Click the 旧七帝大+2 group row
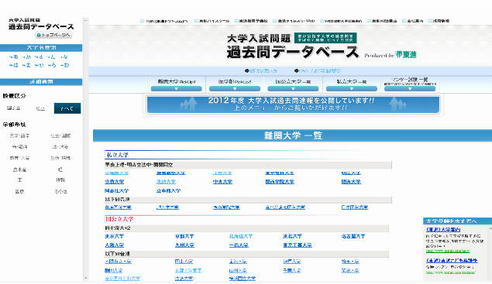 (x=246, y=228)
